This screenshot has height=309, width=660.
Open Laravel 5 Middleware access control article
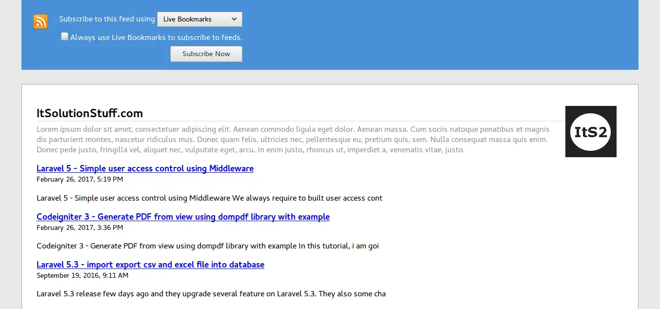(x=145, y=168)
